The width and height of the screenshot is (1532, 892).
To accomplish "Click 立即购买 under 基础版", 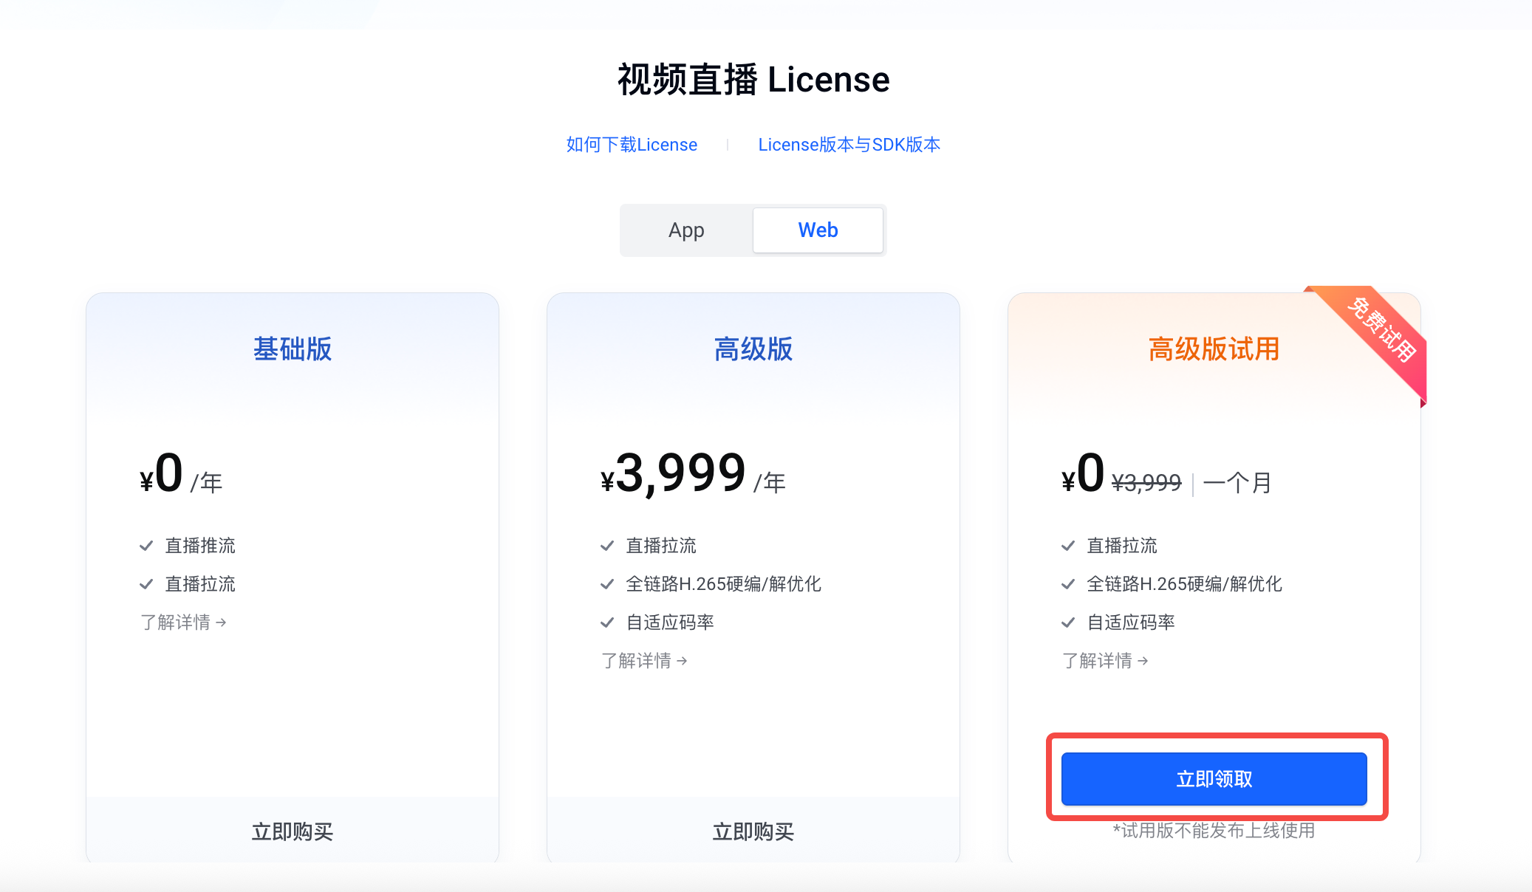I will coord(293,831).
